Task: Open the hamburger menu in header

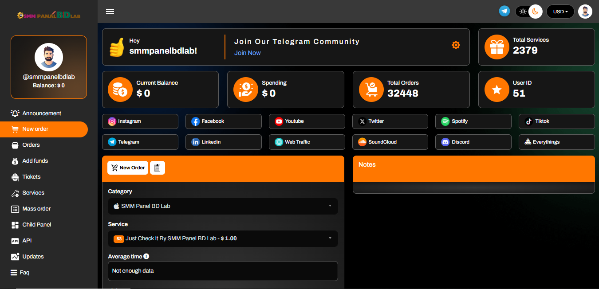Action: click(x=110, y=12)
